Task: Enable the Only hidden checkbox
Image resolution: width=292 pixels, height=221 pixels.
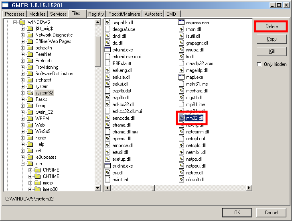Action: [260, 64]
